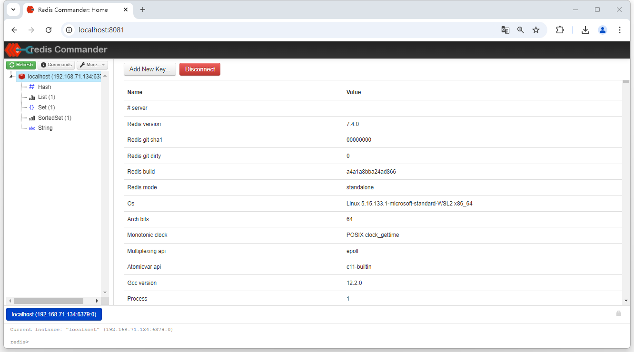Open the Commands info button
Screen dimensions: 634x352
[56, 65]
